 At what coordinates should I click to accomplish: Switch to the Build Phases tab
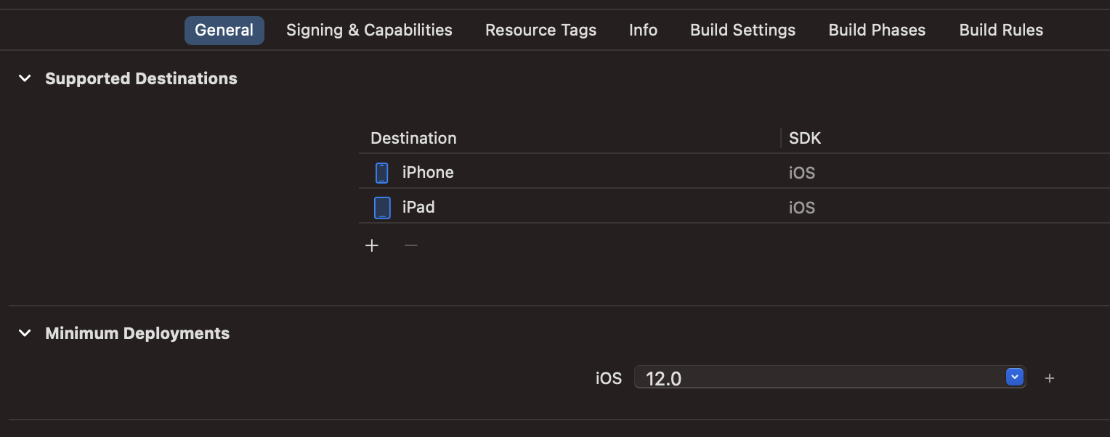click(x=877, y=30)
